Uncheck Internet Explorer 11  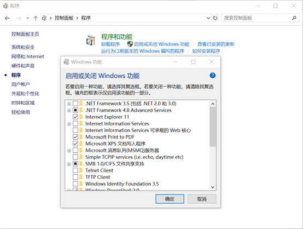75,117
